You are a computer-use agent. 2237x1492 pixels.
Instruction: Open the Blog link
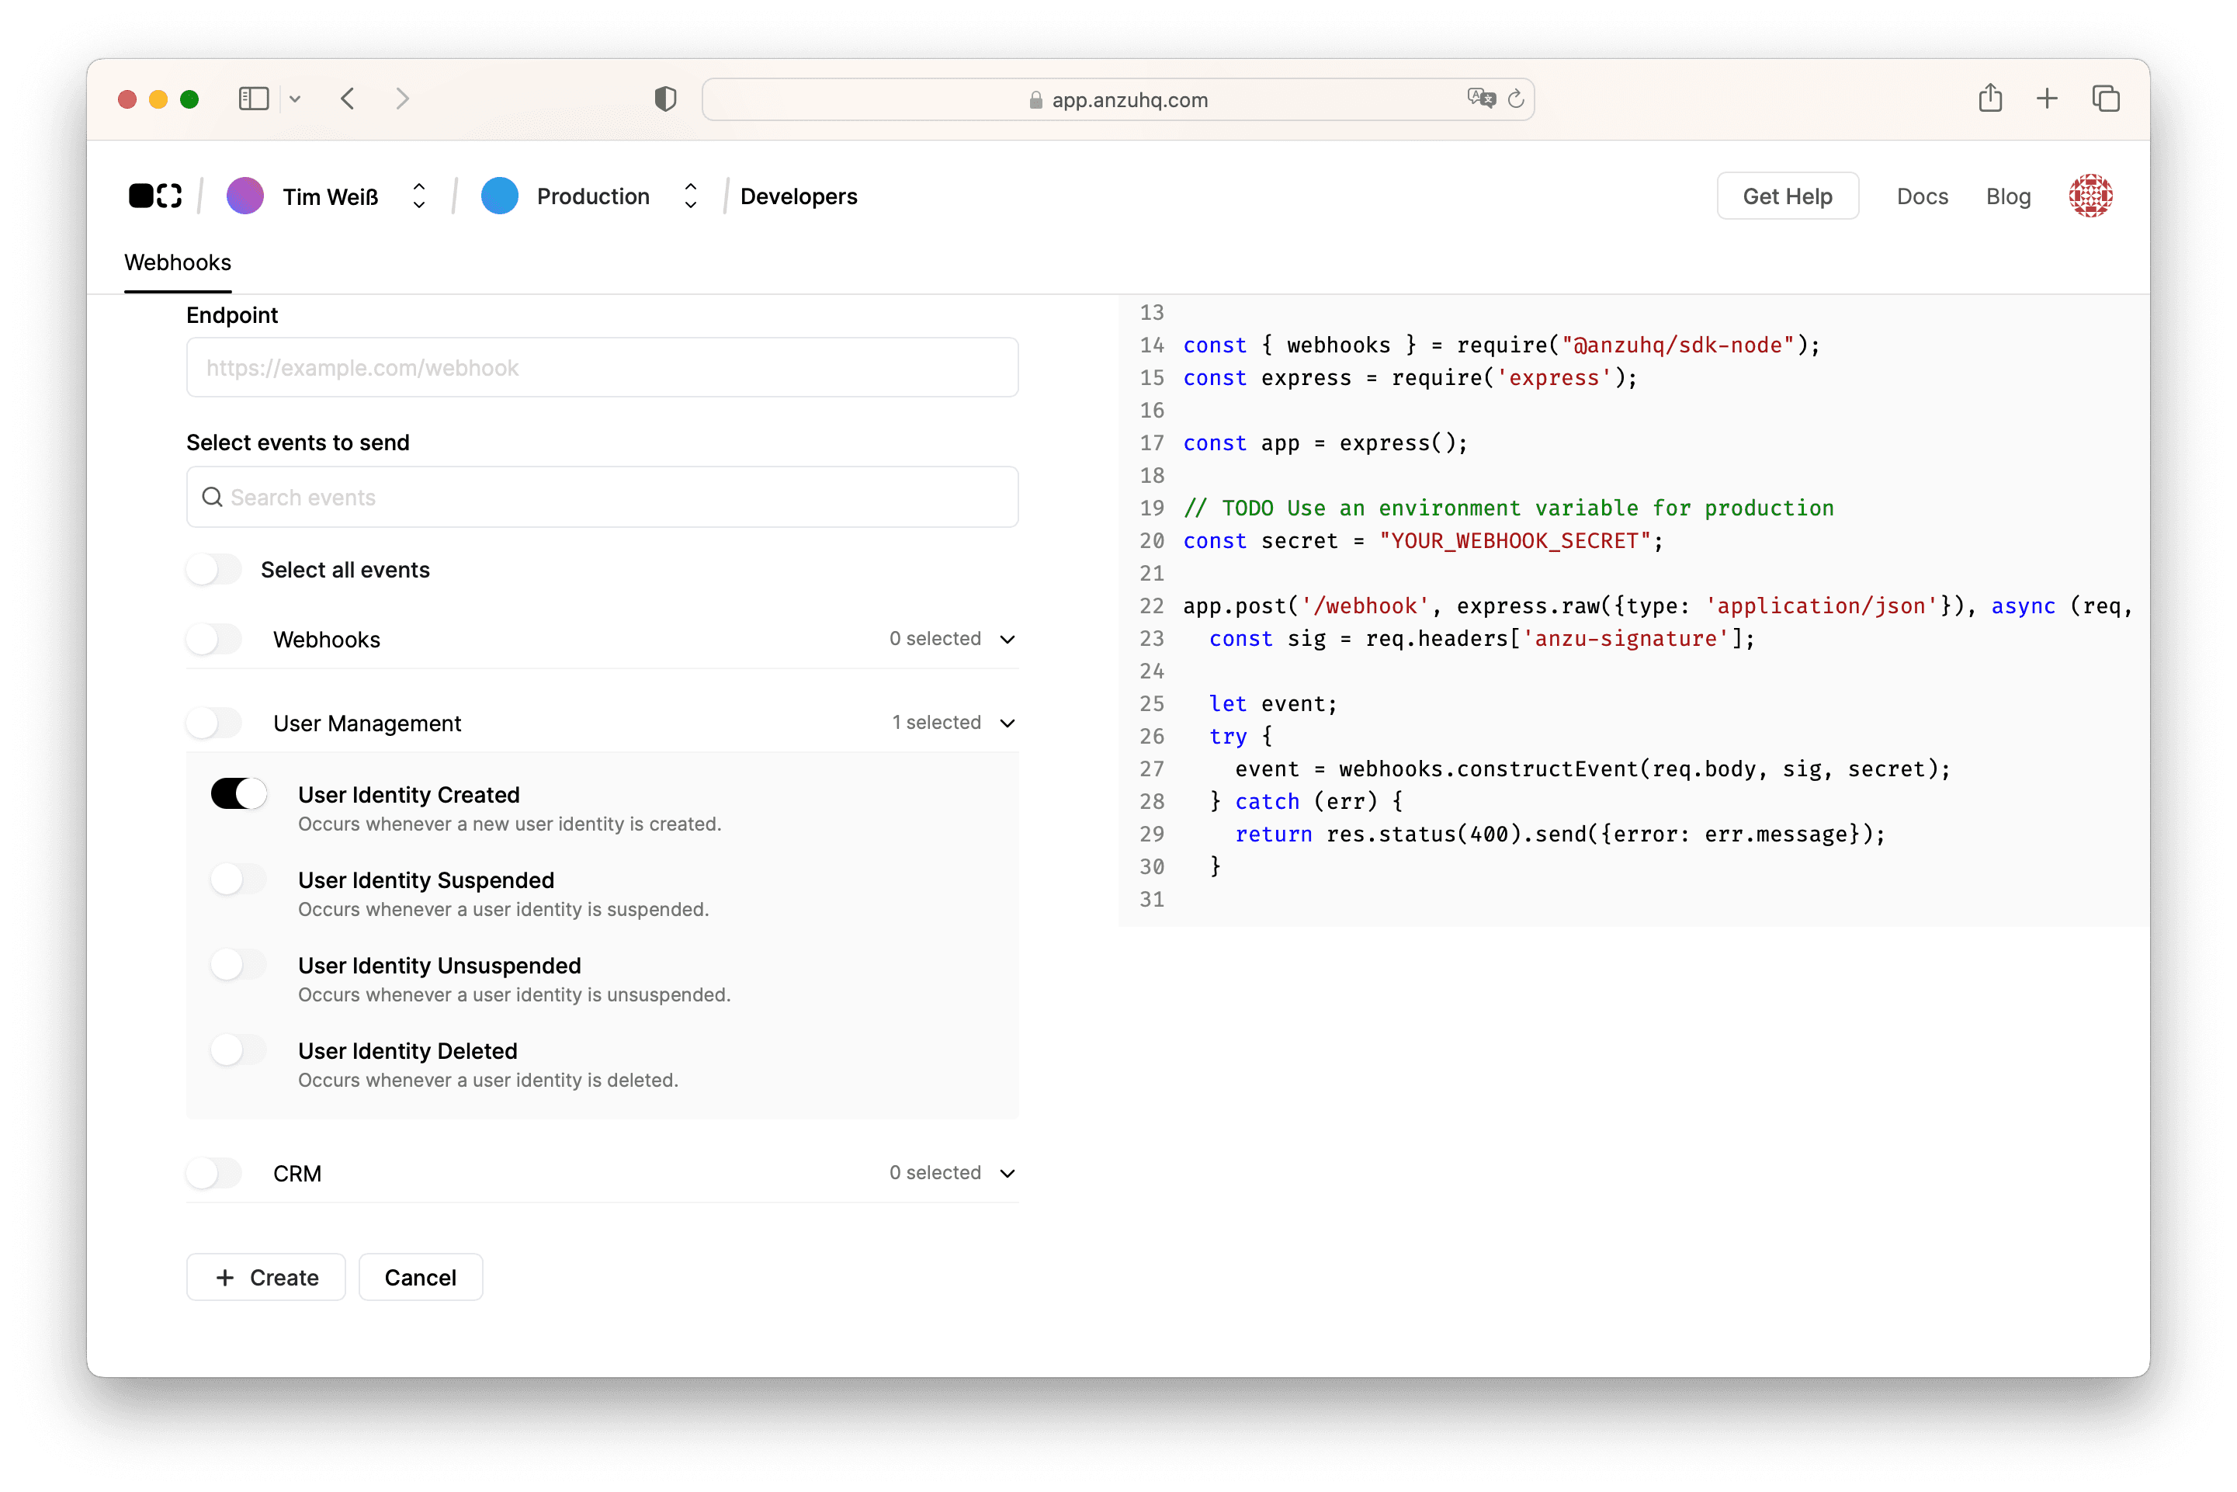2008,196
